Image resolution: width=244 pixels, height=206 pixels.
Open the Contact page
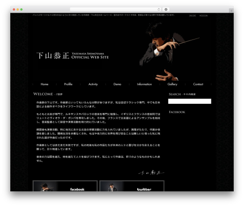198,84
